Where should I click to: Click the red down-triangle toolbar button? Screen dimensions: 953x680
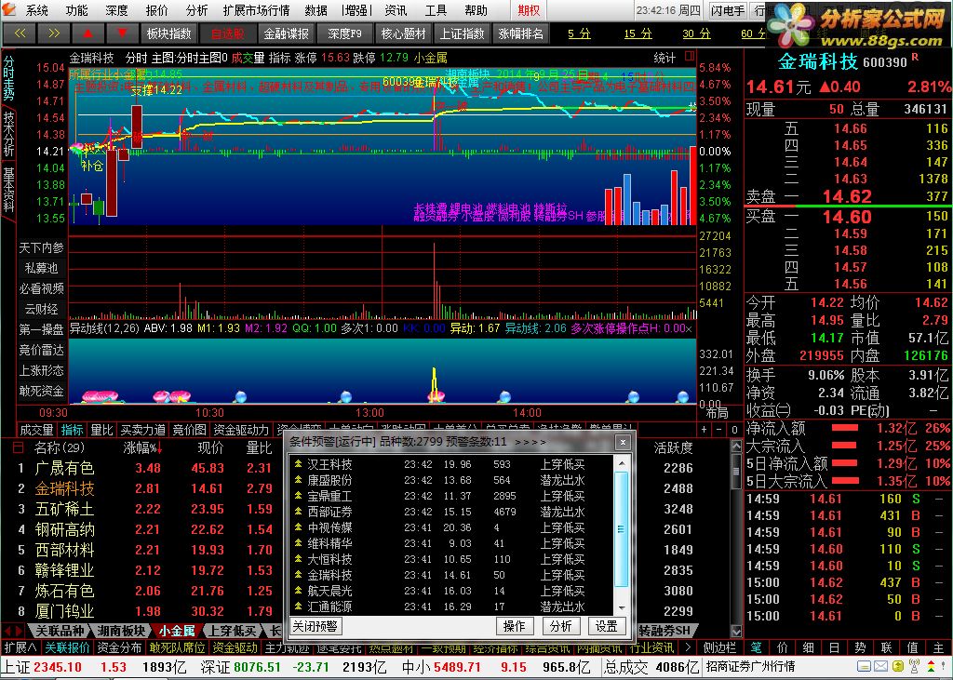coord(122,33)
